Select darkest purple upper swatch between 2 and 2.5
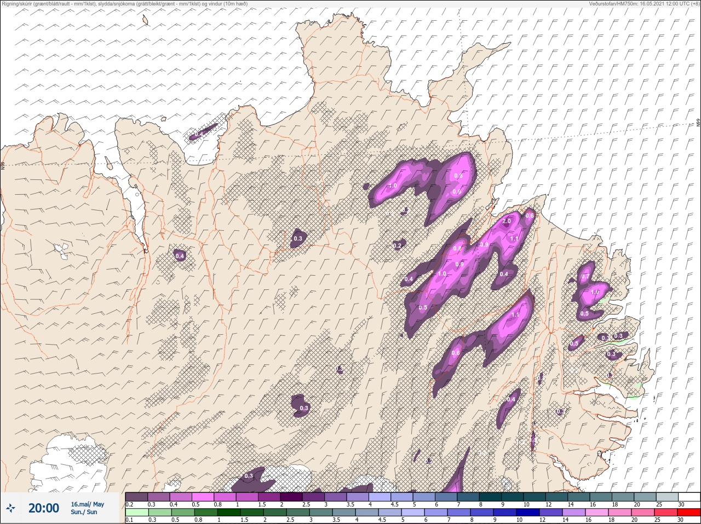701x524 pixels. (x=292, y=497)
